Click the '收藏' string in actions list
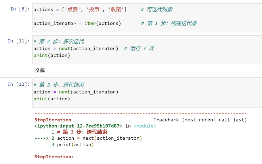The height and width of the screenshot is (164, 262). tap(116, 9)
